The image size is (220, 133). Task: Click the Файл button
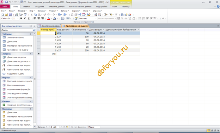tap(5, 6)
